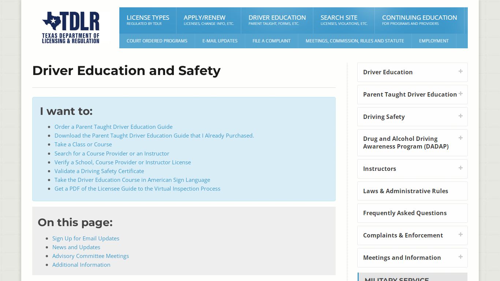Expand the Driving Safety plus icon
This screenshot has height=281, width=500.
(x=460, y=116)
